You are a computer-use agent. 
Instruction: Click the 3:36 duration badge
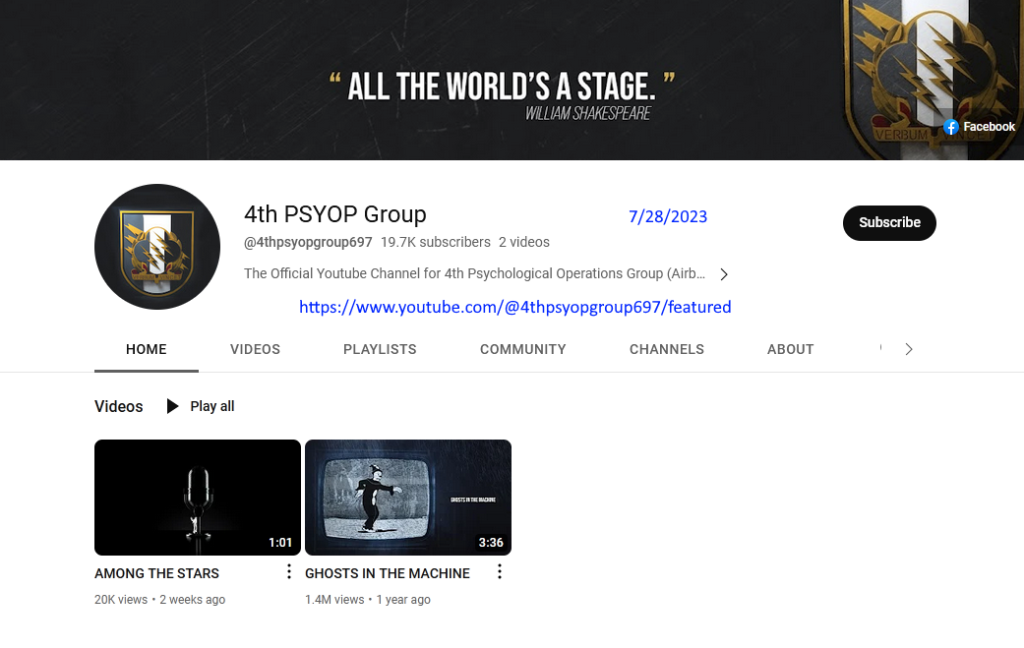tap(491, 542)
